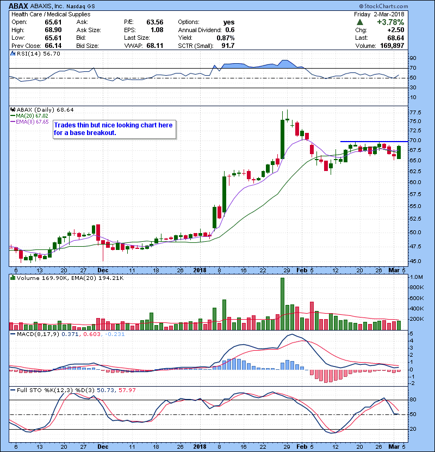Click the Last price 68.64

[x=395, y=38]
